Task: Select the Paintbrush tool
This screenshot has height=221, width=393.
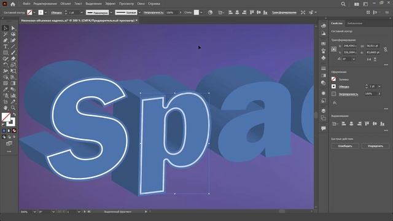Action: [13, 53]
